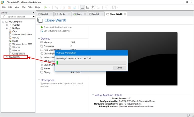
Task: Click the Hard Disk device icon
Action: [x=42, y=50]
